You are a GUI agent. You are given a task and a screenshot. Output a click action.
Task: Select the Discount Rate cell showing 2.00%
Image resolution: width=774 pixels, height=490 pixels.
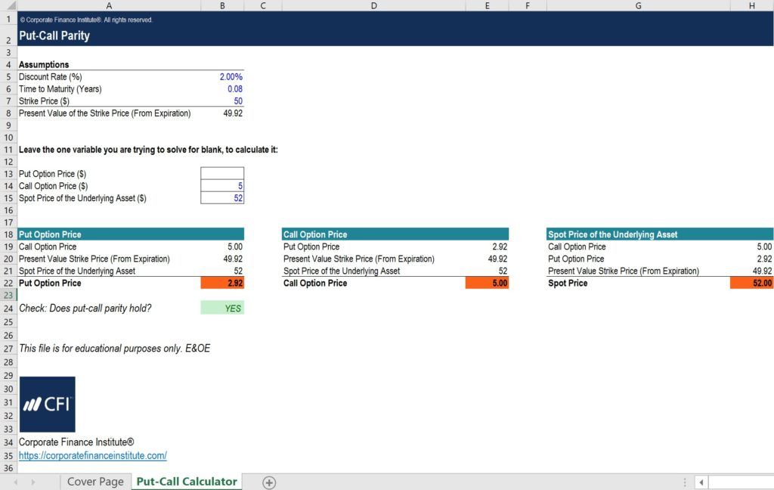click(222, 76)
